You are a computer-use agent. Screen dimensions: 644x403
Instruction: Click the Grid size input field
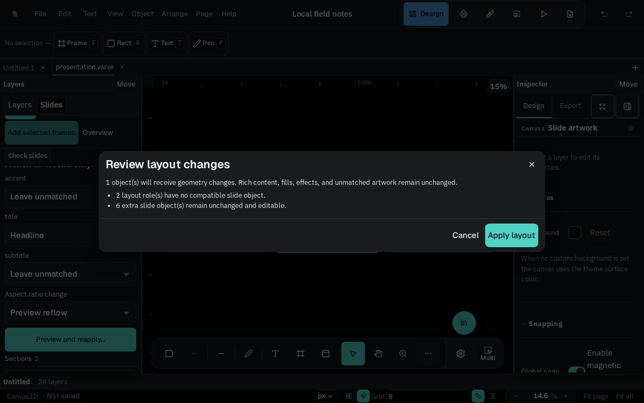tap(427, 396)
